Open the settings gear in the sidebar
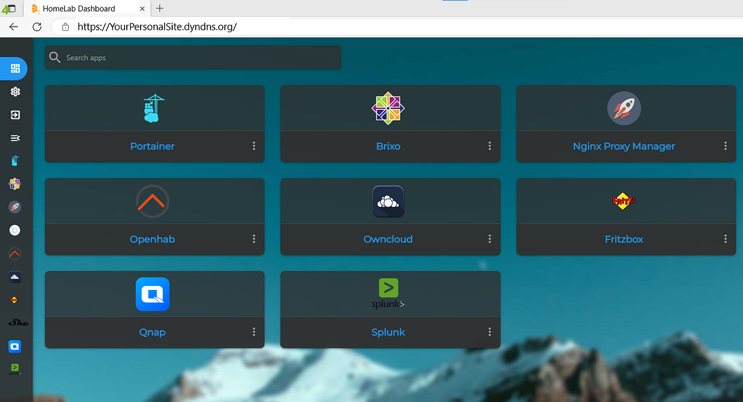 point(14,92)
